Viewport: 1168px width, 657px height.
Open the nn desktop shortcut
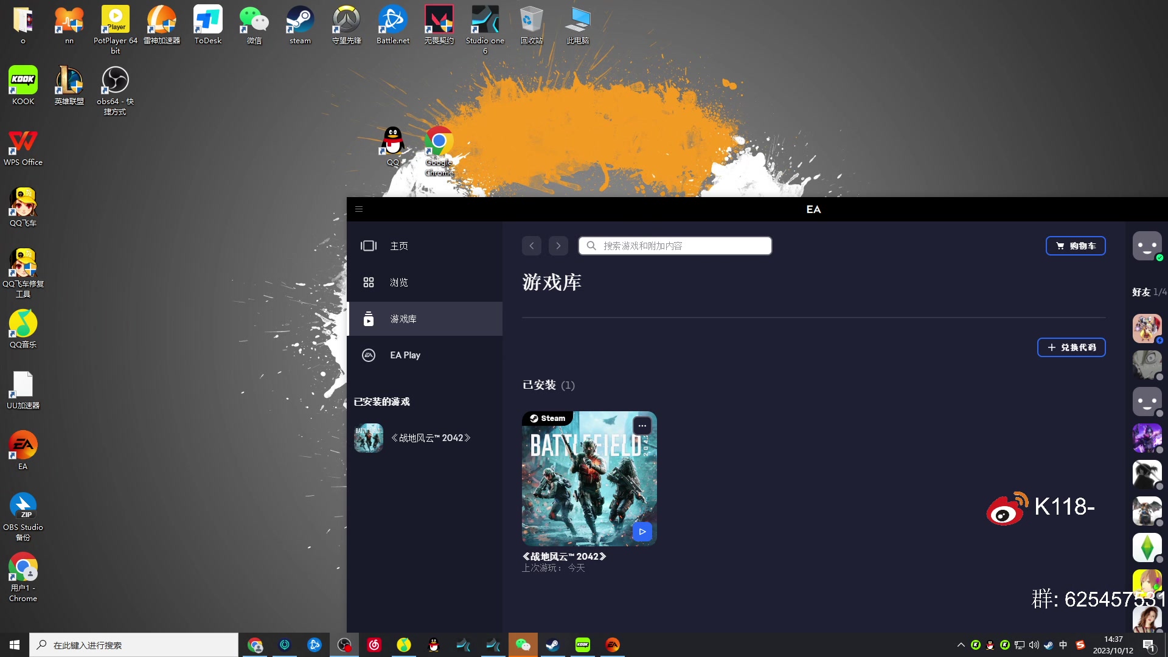point(69,26)
